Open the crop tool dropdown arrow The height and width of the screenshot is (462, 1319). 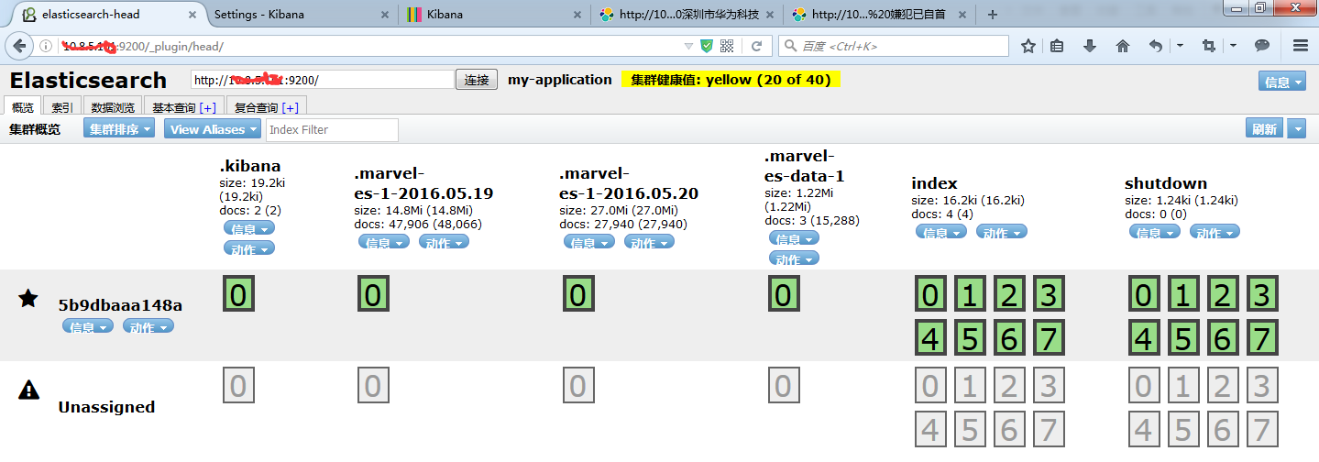point(1233,46)
